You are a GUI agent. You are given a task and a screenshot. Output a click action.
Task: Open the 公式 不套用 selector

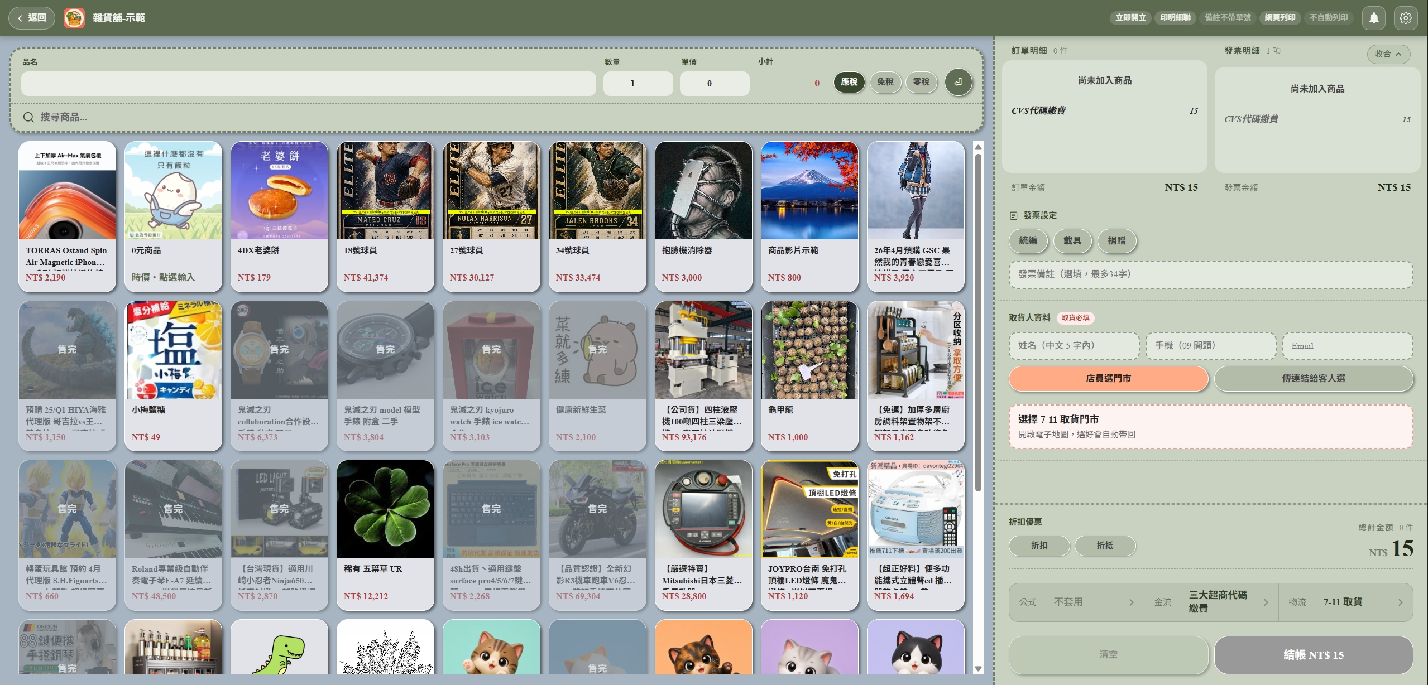click(x=1076, y=602)
